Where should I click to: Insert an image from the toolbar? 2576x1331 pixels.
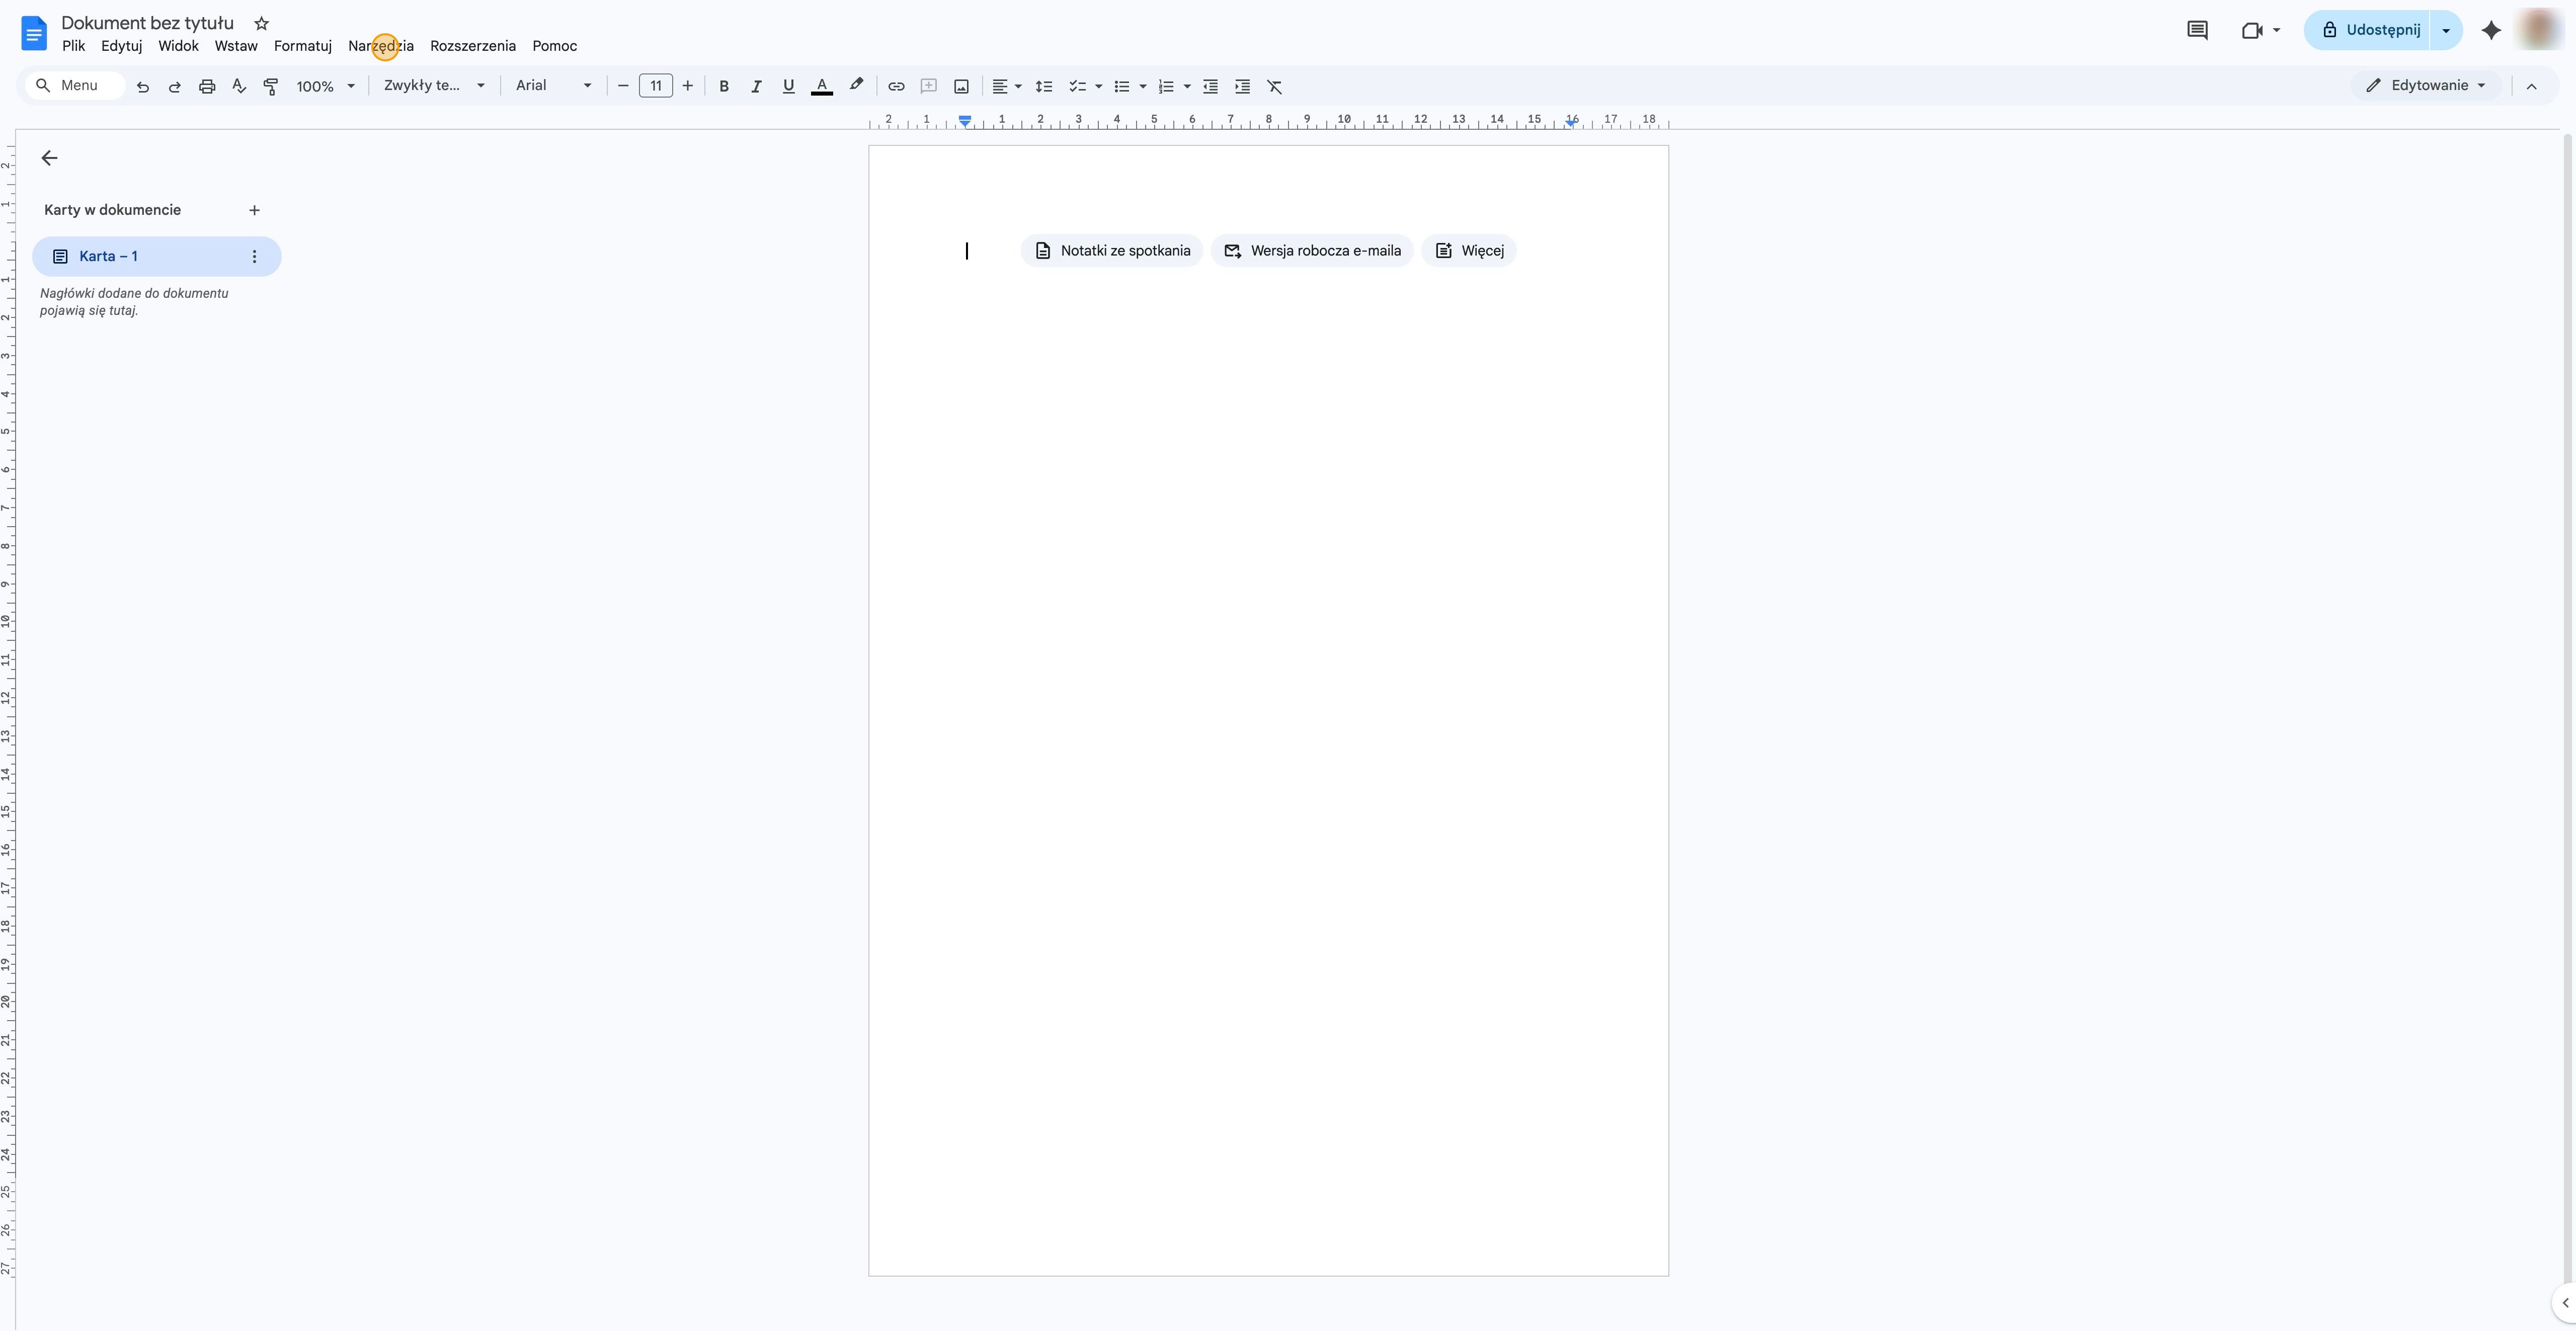(961, 87)
